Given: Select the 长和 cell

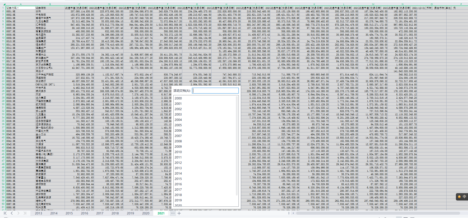Looking at the screenshot, I should [50, 11].
